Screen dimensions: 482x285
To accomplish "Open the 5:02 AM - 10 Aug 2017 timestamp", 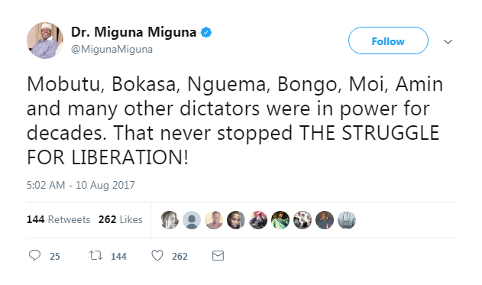I will [81, 185].
